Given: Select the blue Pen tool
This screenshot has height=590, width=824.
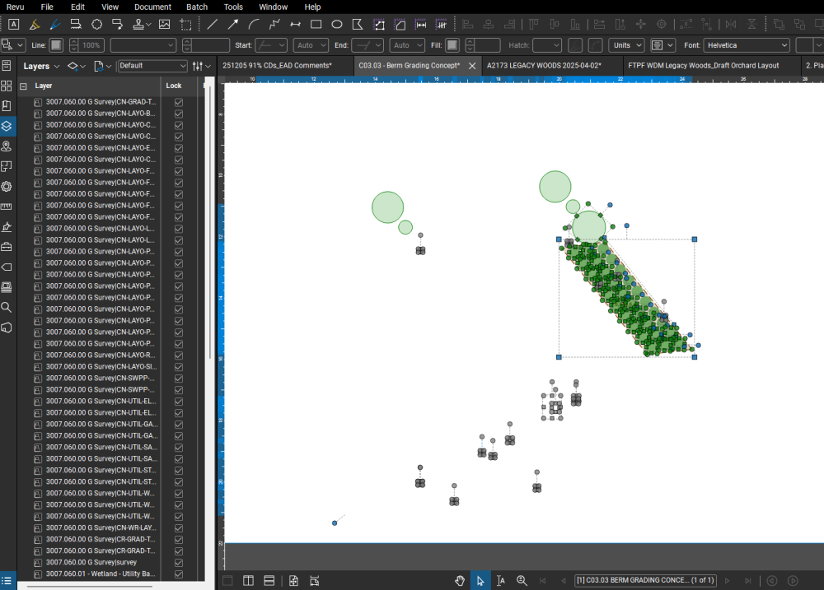Looking at the screenshot, I should 55,24.
